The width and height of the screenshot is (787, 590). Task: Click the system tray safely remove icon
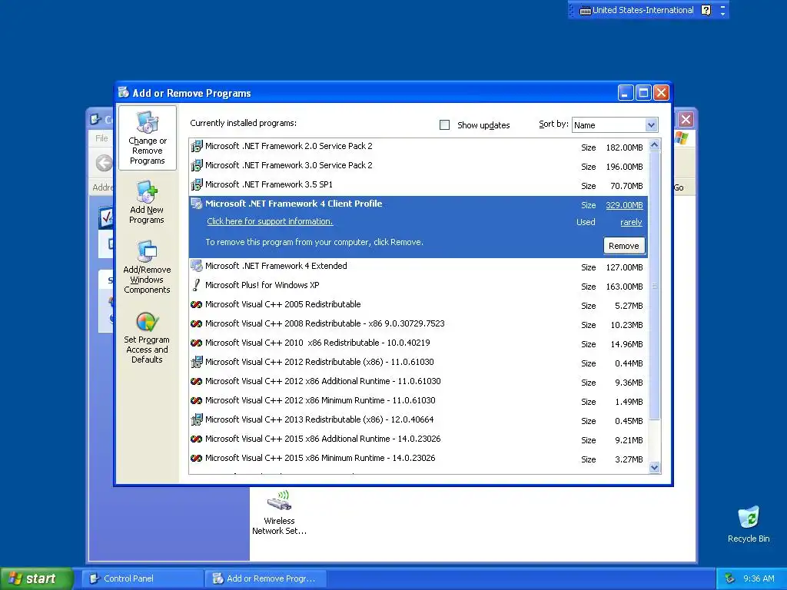(730, 578)
